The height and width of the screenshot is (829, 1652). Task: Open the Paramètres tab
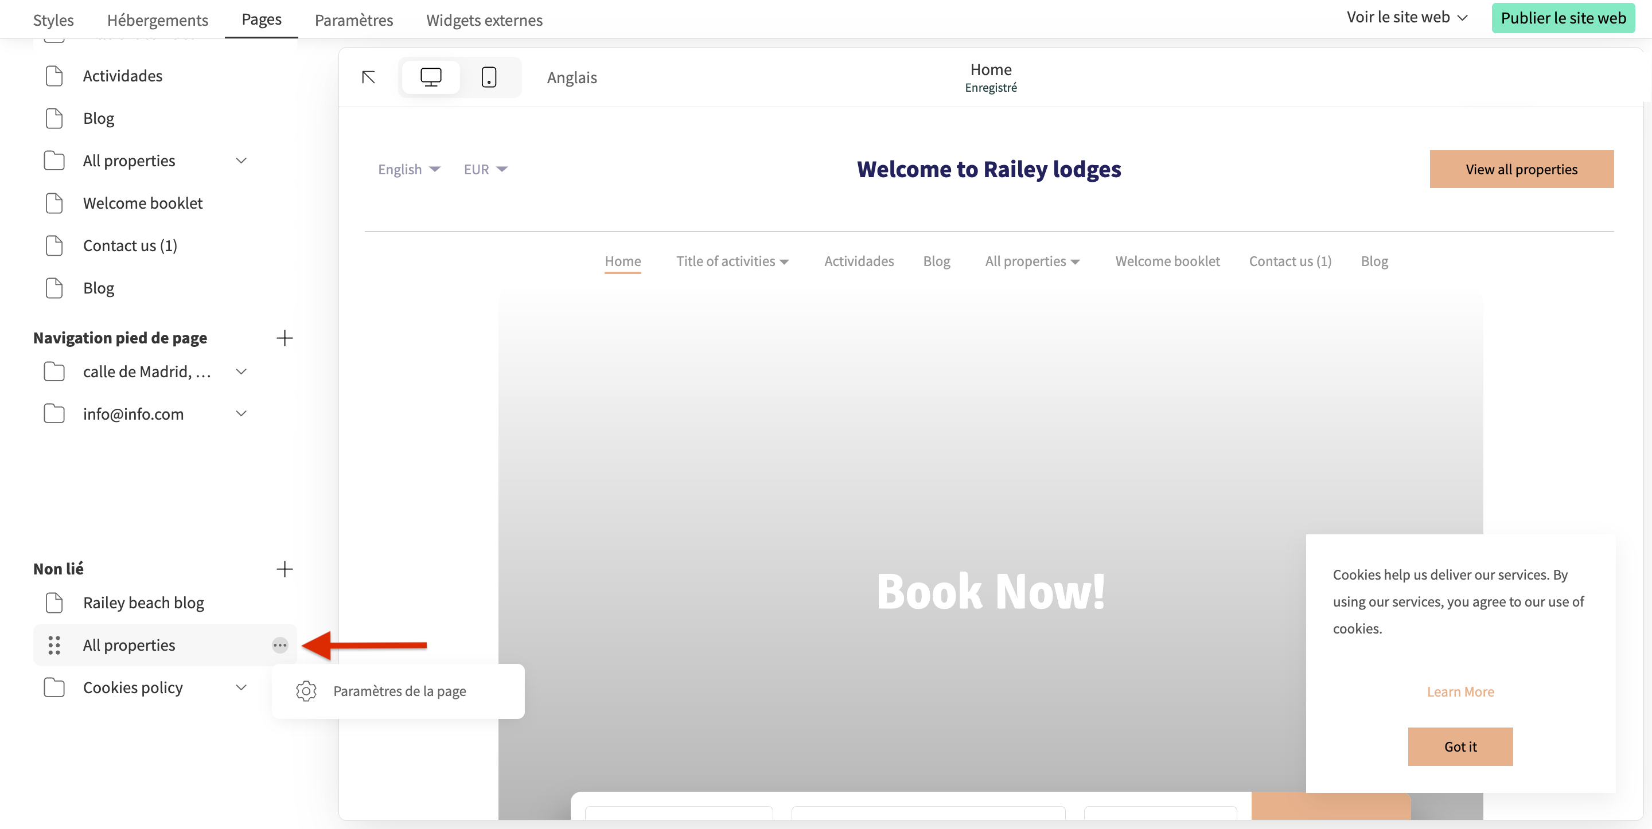pyautogui.click(x=353, y=20)
